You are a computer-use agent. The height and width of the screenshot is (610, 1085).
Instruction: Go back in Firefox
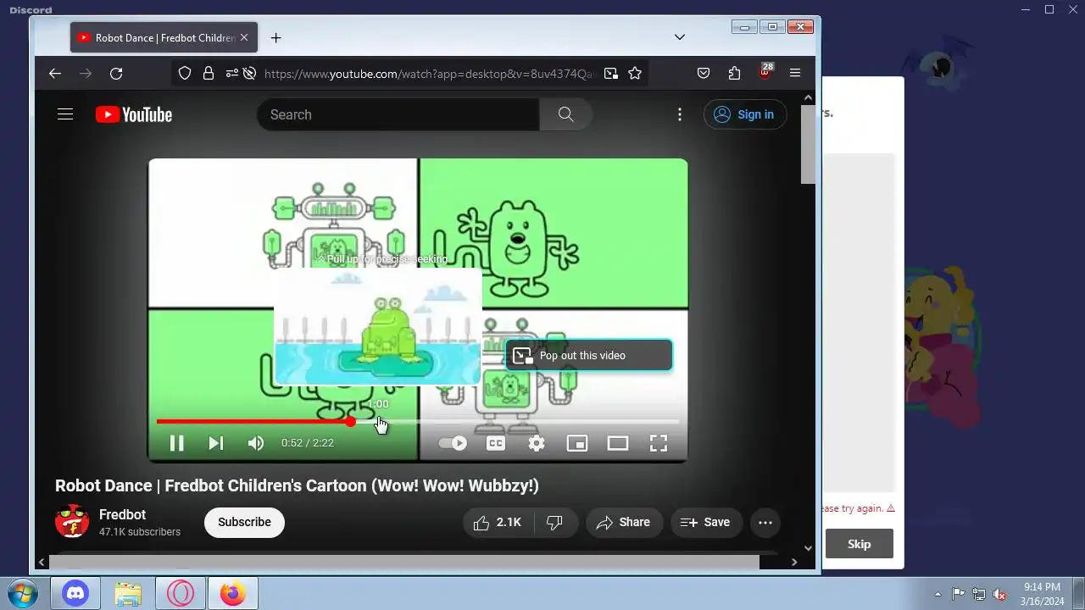pyautogui.click(x=55, y=74)
